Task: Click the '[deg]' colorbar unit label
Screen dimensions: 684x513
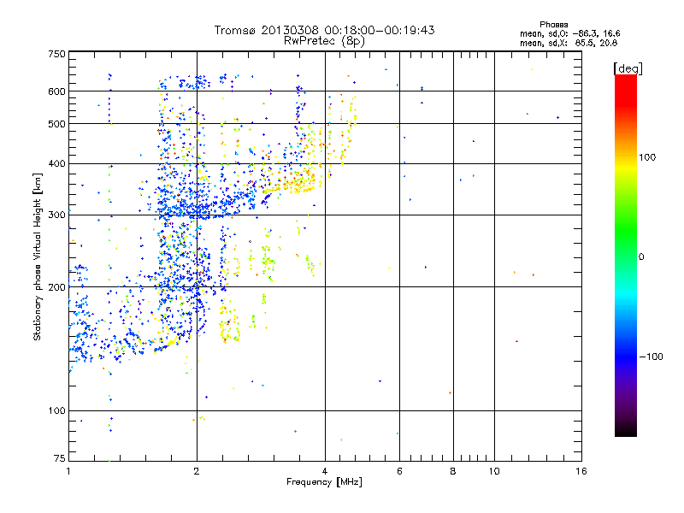Action: [628, 68]
